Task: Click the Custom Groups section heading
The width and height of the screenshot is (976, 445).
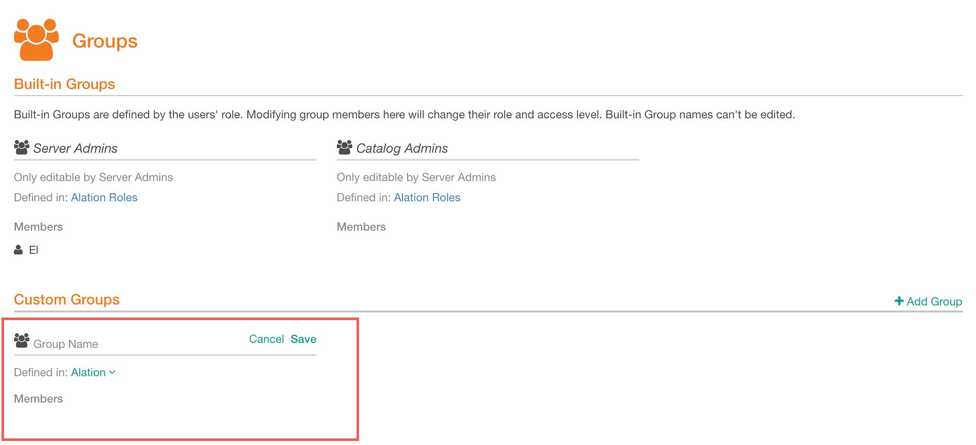Action: (67, 299)
